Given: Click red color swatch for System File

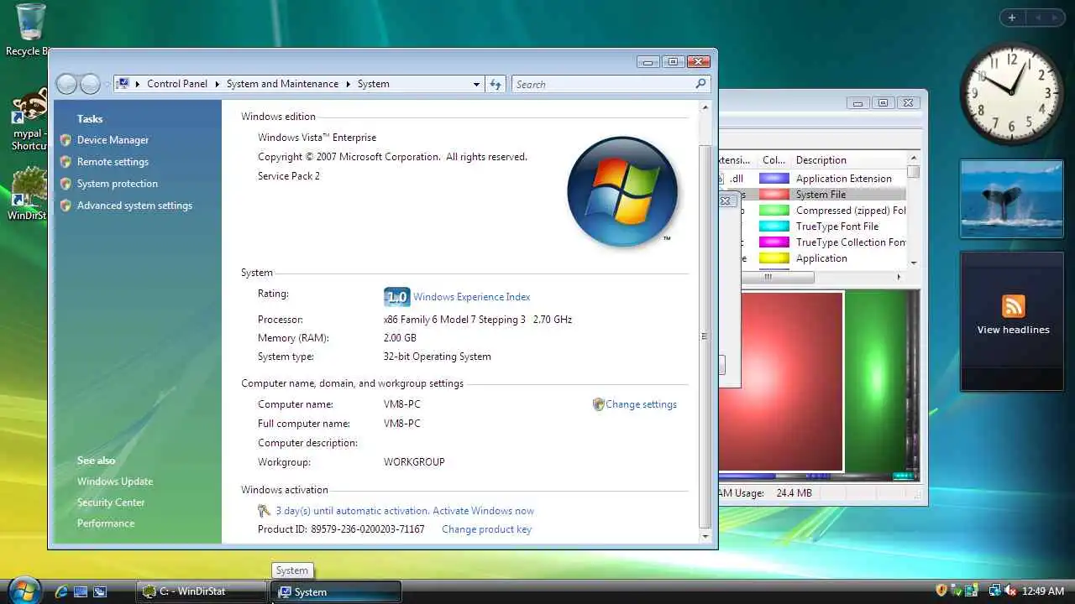Looking at the screenshot, I should tap(774, 195).
